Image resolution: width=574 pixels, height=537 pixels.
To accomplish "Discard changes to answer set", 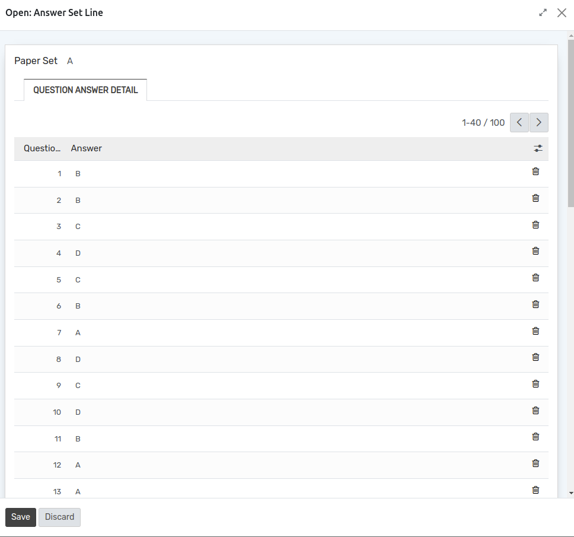I will (x=60, y=517).
